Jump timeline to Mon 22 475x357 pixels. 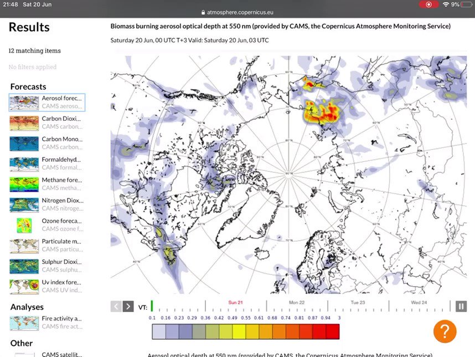click(x=297, y=303)
